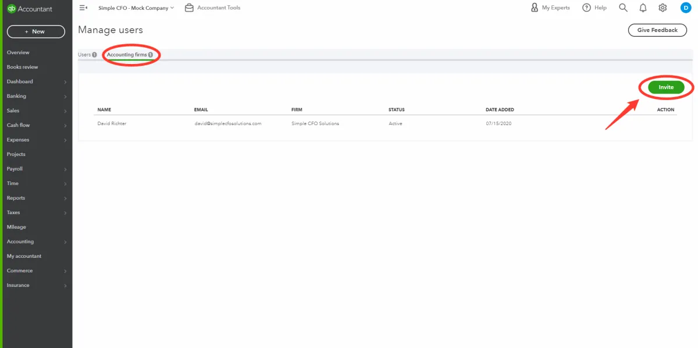Sort by the NAME column header
This screenshot has height=348, width=698.
point(104,109)
